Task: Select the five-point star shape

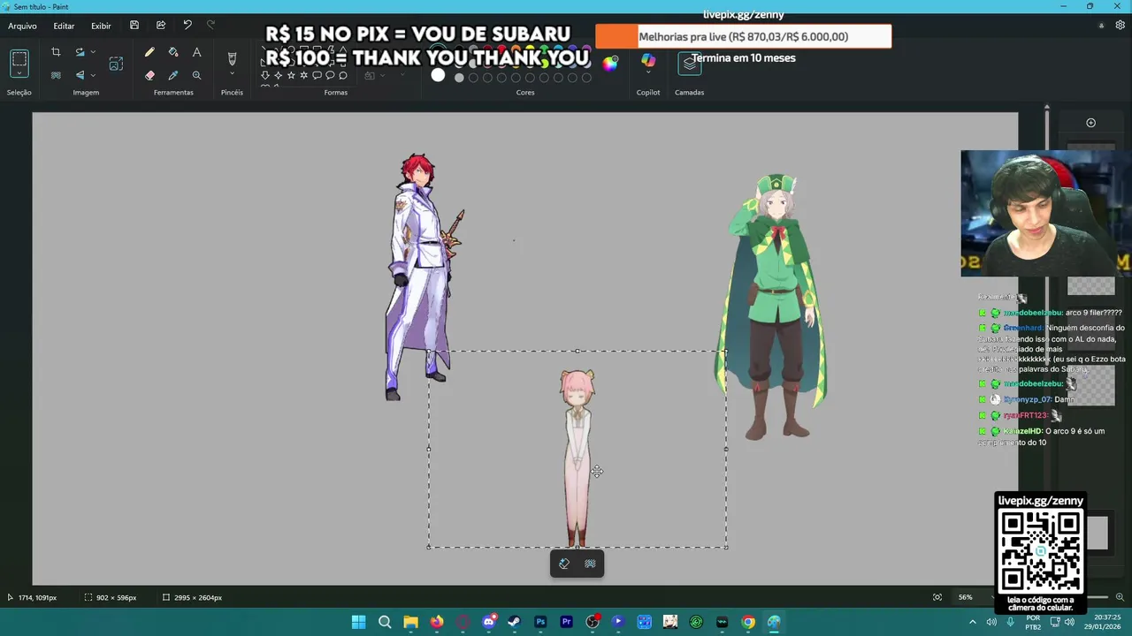Action: [291, 75]
